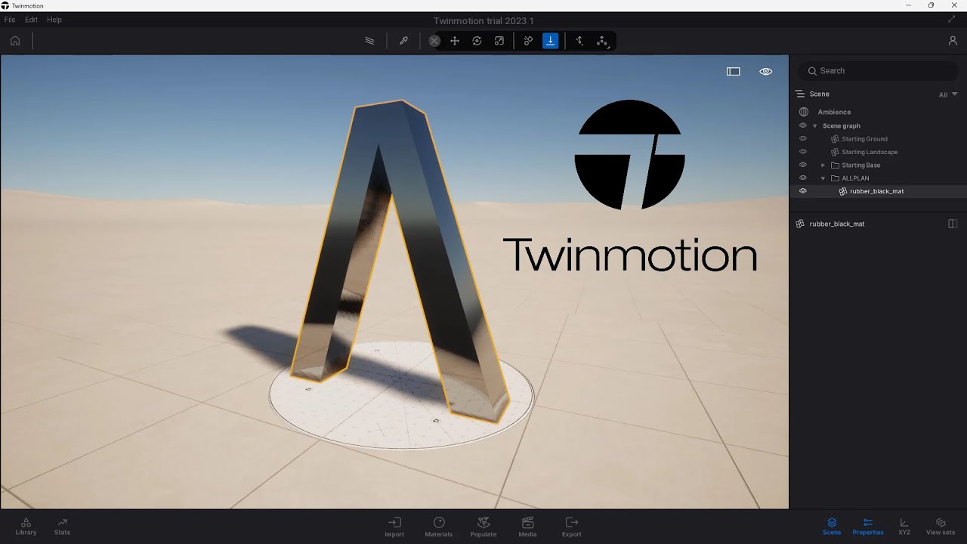Collapse the ALLPLAN folder
Image resolution: width=967 pixels, height=544 pixels.
point(823,178)
